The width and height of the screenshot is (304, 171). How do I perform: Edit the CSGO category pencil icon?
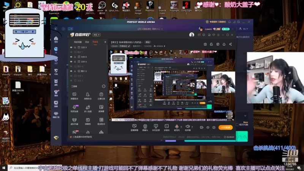pyautogui.click(x=129, y=46)
